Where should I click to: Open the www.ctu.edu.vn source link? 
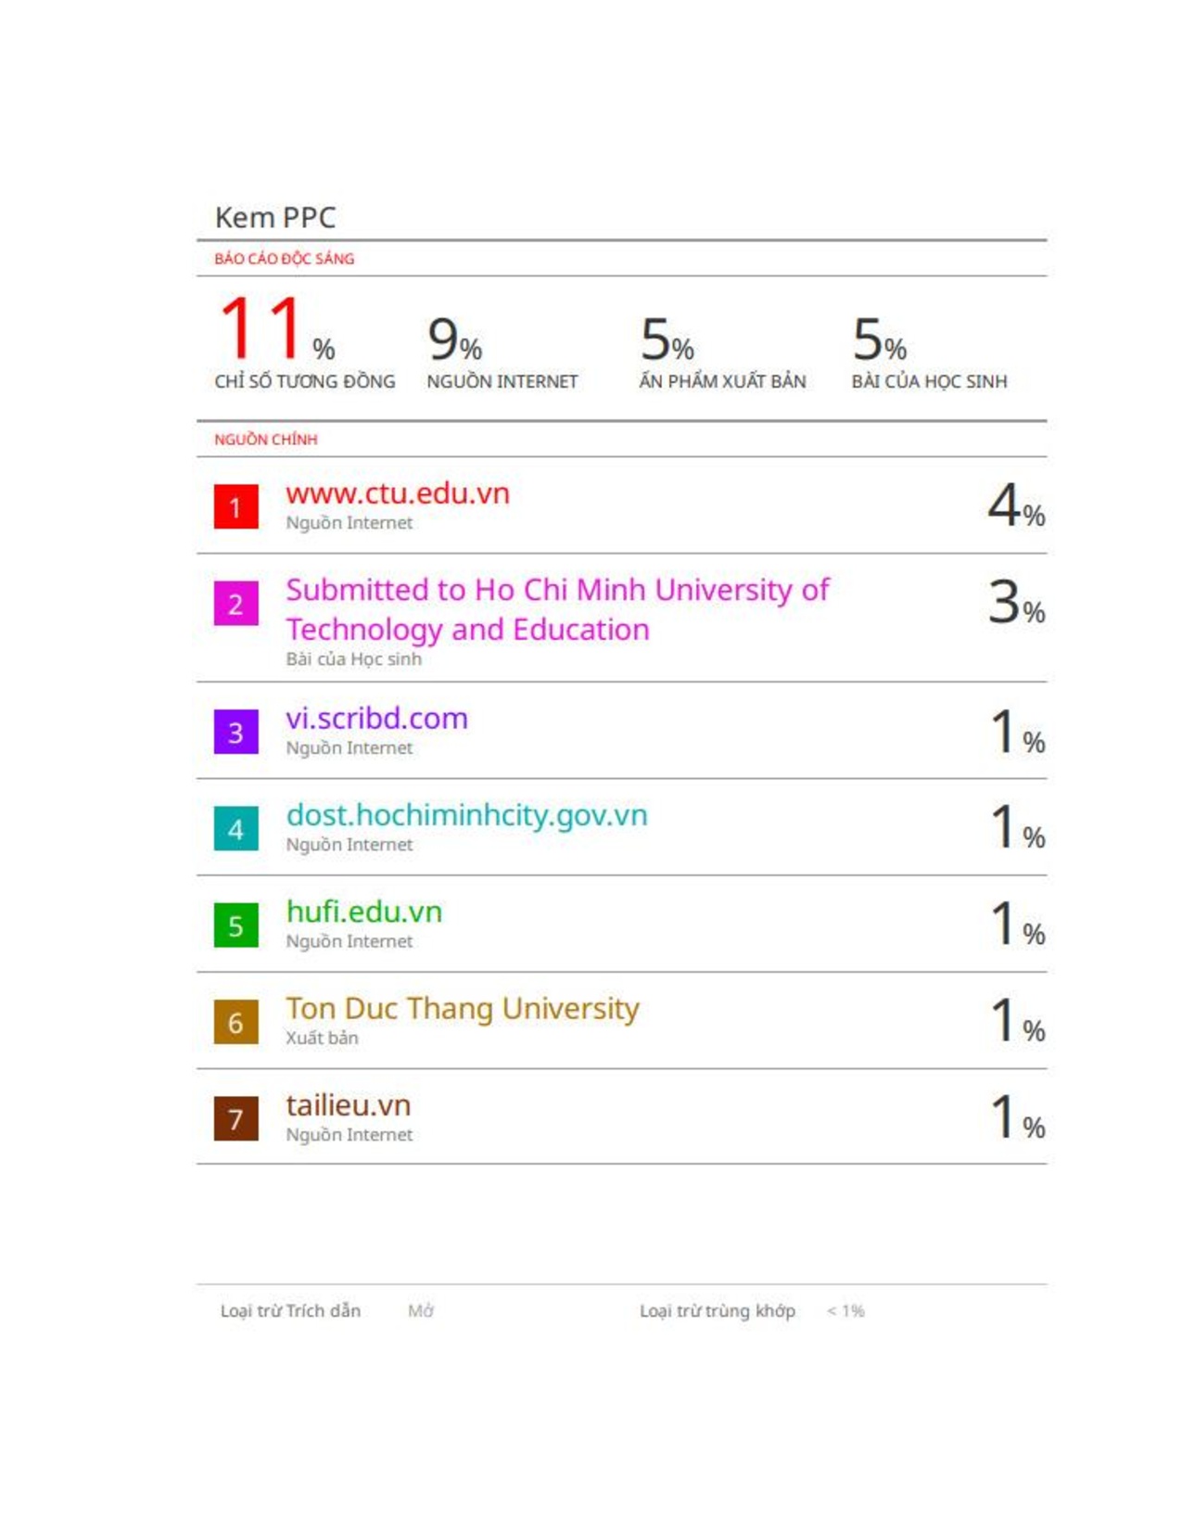coord(397,493)
